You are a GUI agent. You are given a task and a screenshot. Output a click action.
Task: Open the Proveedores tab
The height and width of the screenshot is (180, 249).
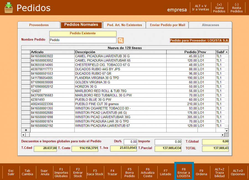coord(39,25)
